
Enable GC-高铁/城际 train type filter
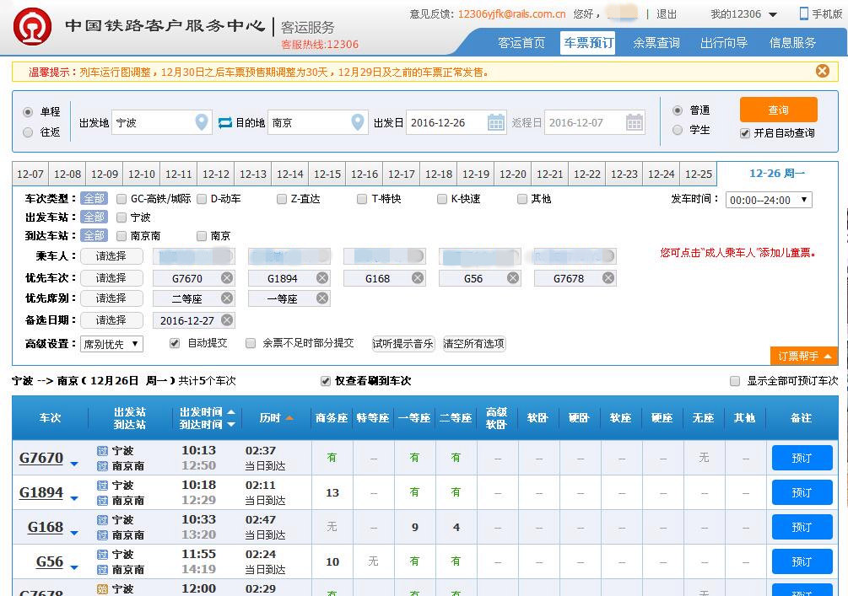122,199
